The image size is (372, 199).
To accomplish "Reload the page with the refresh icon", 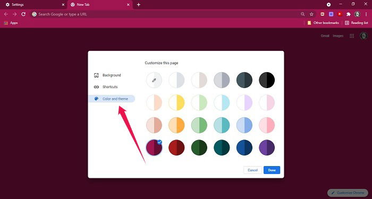I will pos(23,14).
